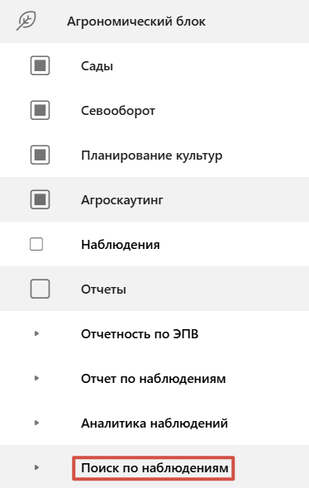Screen dimensions: 309x488
Task: Toggle the Планирование культур checkbox
Action: tap(40, 155)
